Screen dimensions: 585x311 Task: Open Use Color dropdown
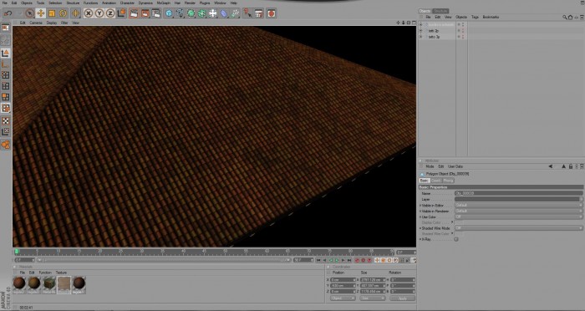click(x=518, y=217)
